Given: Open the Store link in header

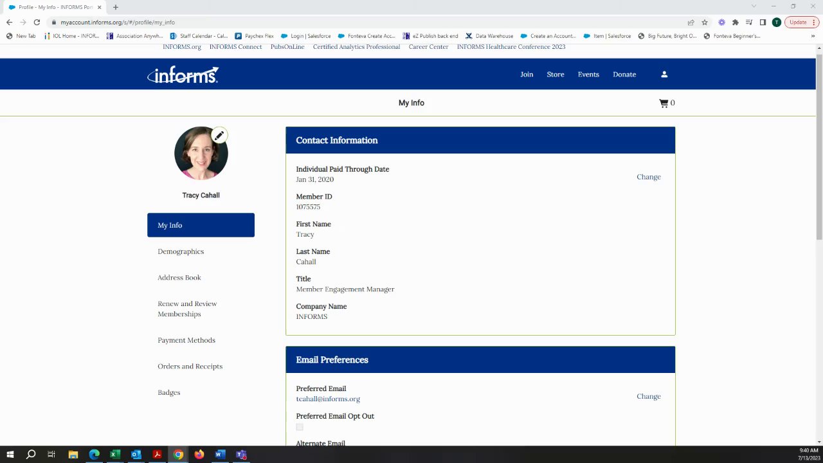Looking at the screenshot, I should point(556,75).
